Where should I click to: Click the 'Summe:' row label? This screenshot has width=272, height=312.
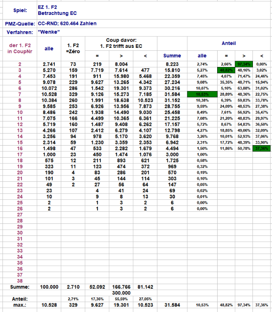click(20, 287)
